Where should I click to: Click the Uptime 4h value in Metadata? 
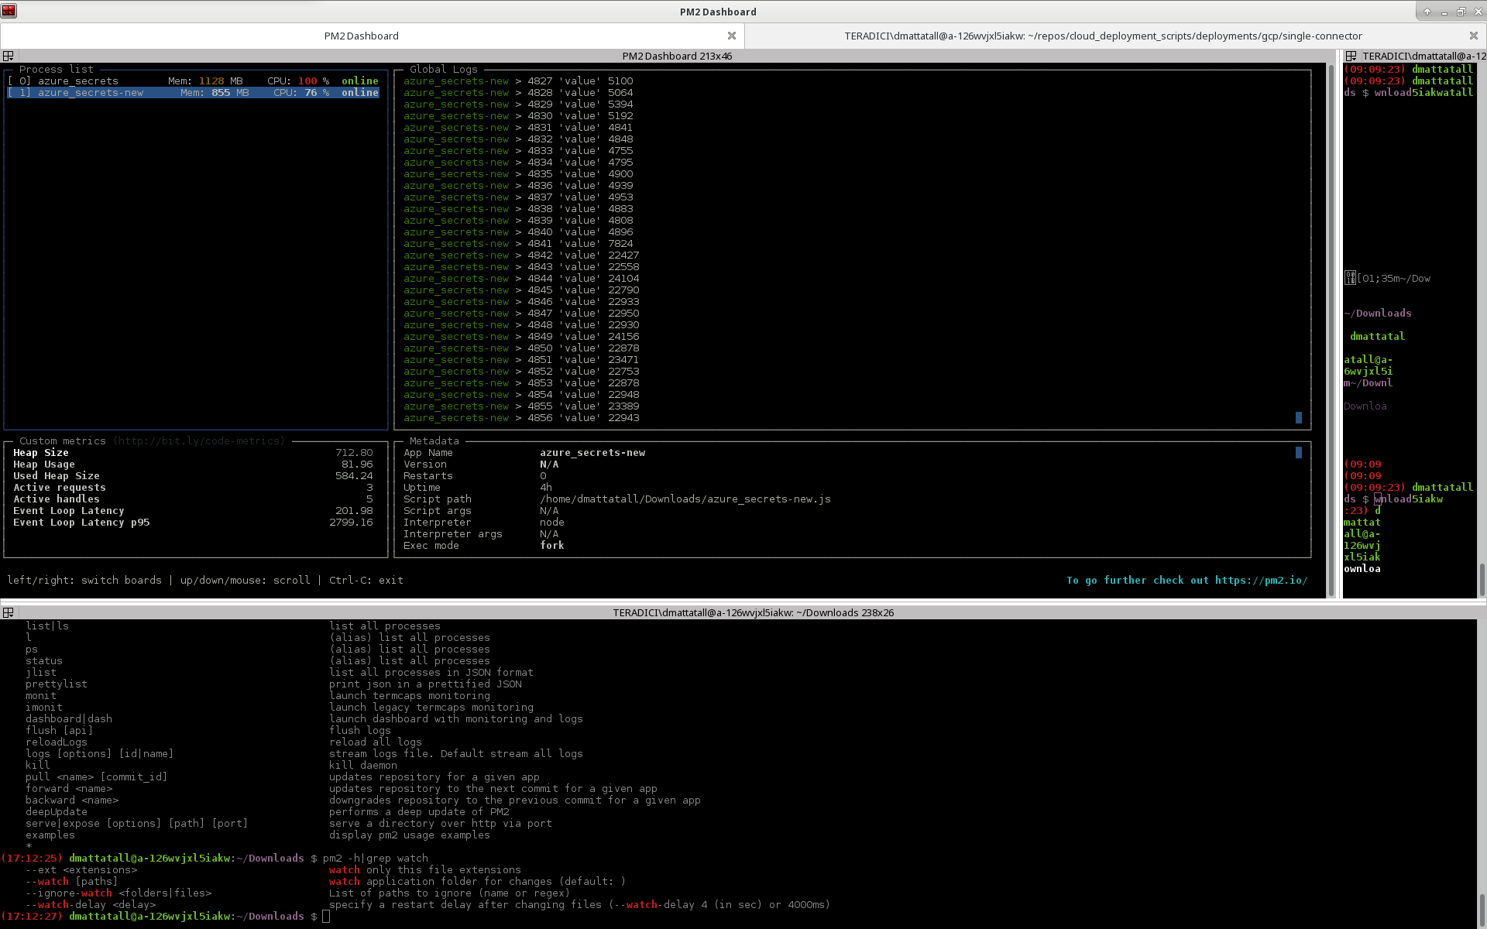(546, 487)
